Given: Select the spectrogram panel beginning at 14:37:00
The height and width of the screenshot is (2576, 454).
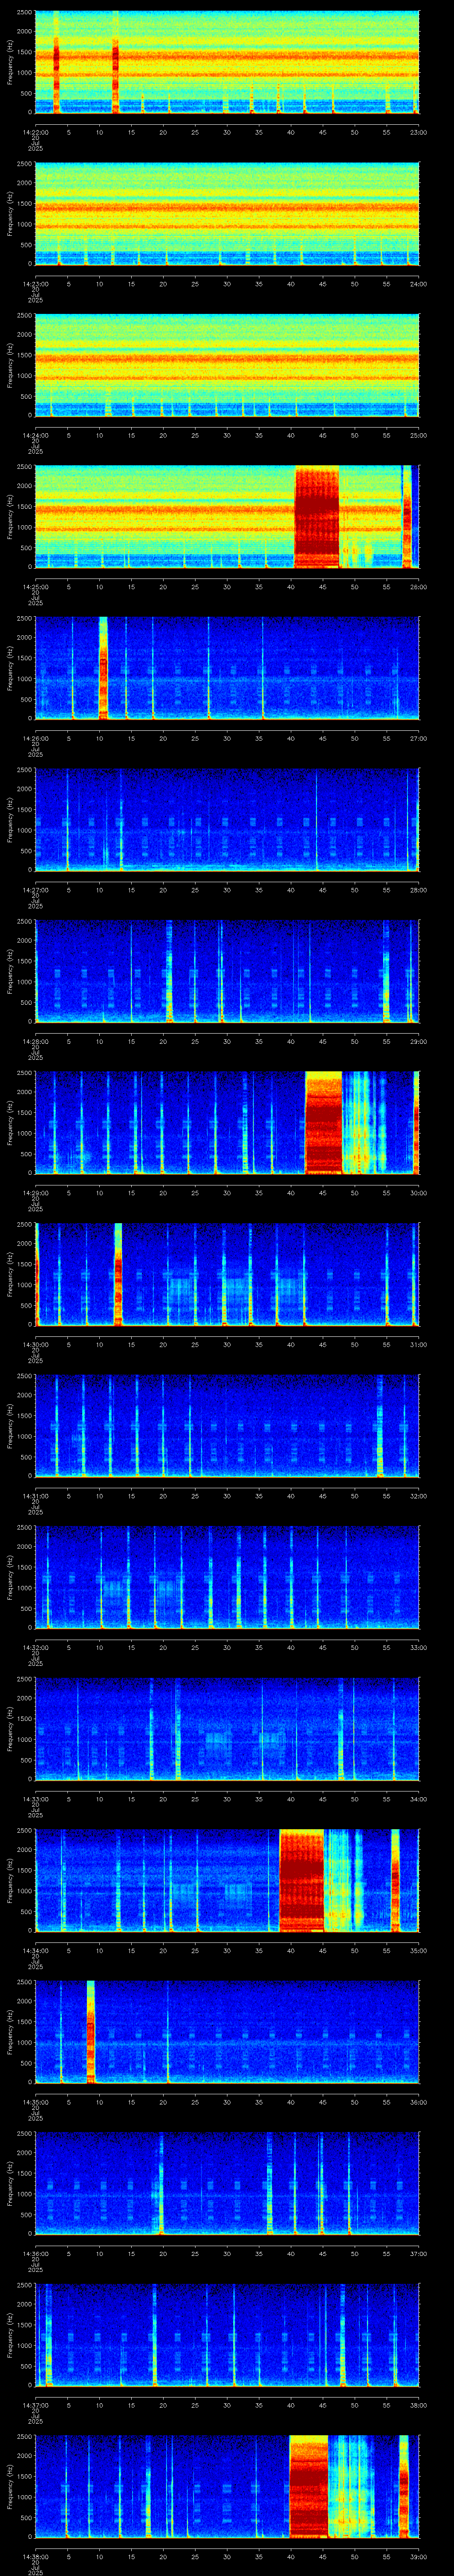Looking at the screenshot, I should 227,2335.
